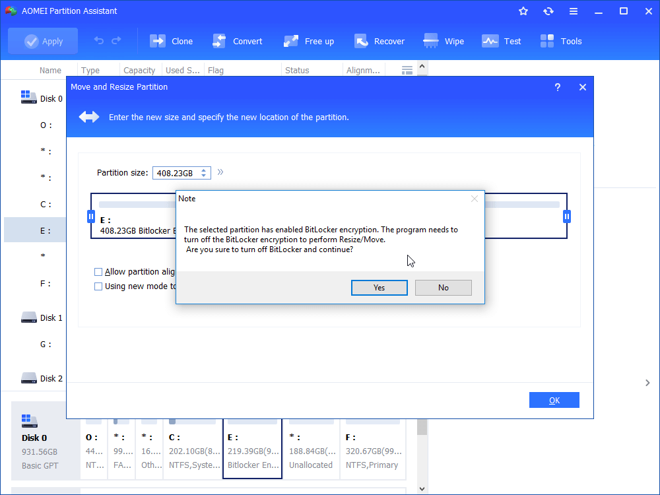Expand the partition size options chevron

tap(220, 172)
